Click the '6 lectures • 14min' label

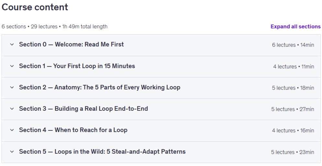click(293, 45)
